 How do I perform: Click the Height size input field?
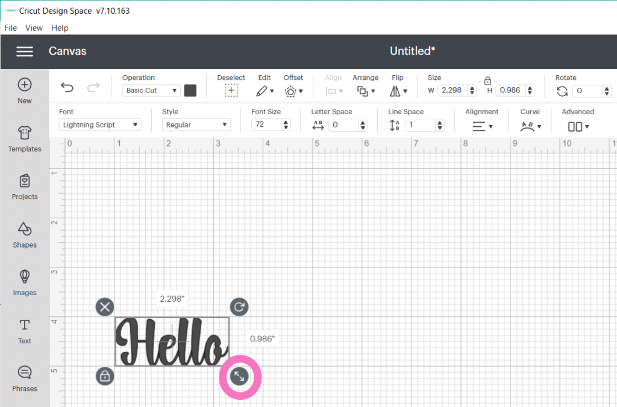click(x=511, y=90)
